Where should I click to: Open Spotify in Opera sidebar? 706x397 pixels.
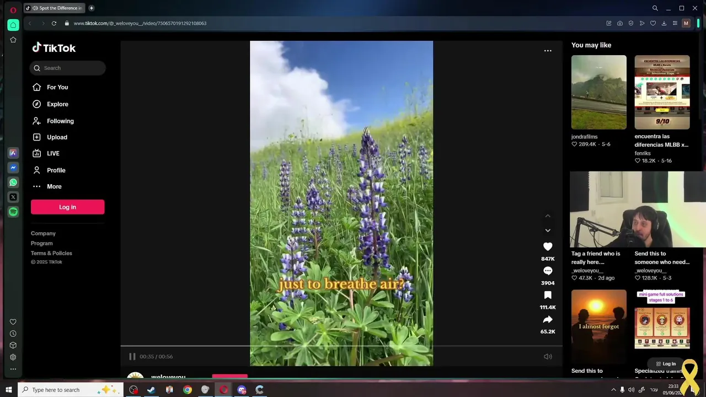[x=13, y=212]
